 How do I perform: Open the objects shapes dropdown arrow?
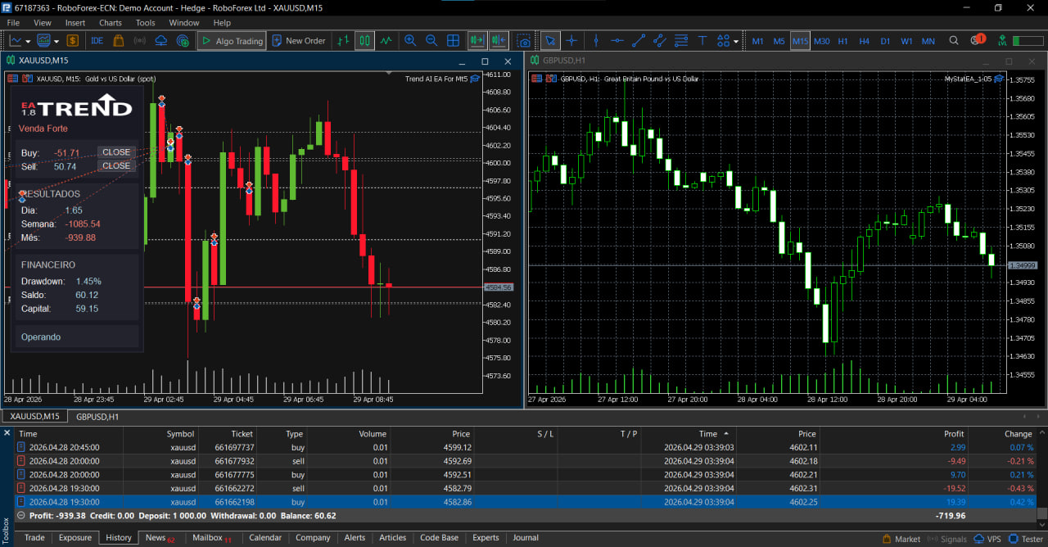tap(736, 41)
